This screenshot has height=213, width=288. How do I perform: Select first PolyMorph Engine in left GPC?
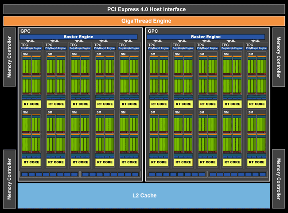tap(31, 48)
